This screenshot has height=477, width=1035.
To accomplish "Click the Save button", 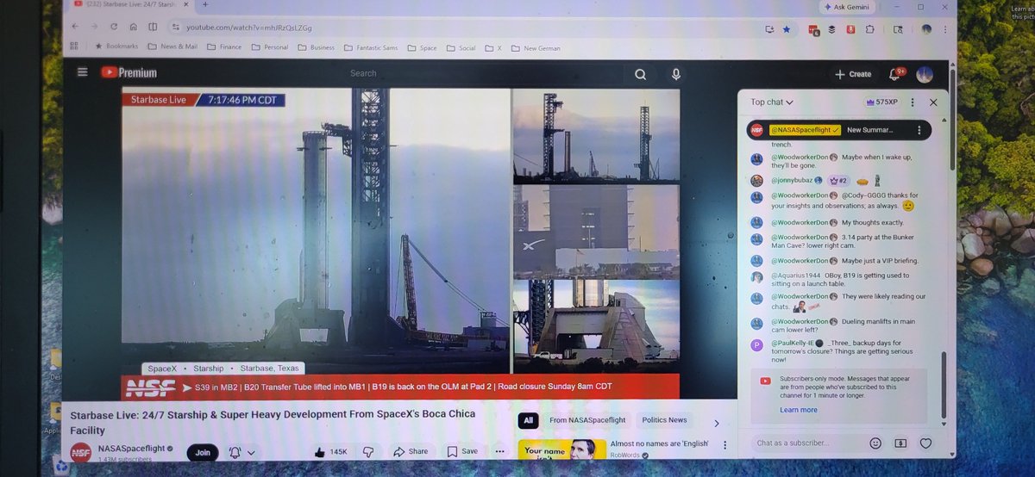I will 462,451.
